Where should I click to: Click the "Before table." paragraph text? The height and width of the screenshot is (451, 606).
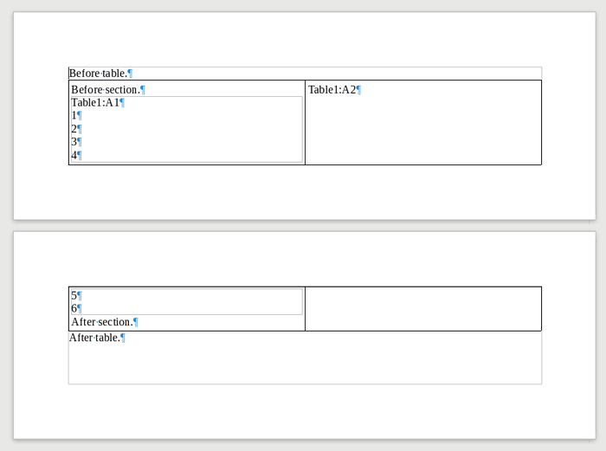click(98, 74)
